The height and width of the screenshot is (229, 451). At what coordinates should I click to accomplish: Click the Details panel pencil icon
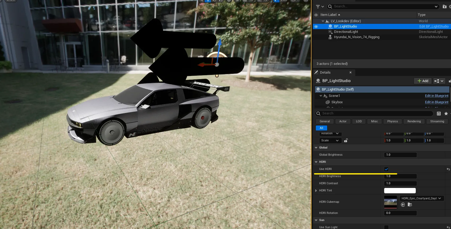[x=316, y=72]
